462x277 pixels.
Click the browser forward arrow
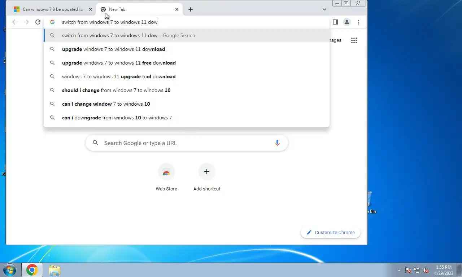click(x=26, y=22)
